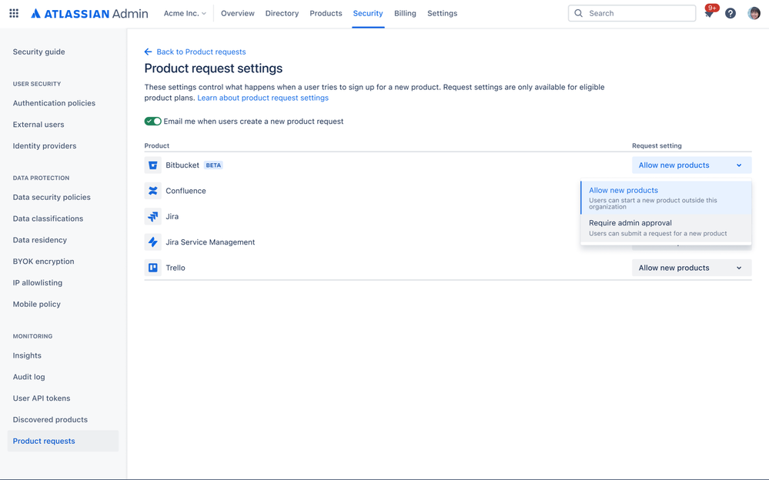769x480 pixels.
Task: Click the Request setting column header
Action: coord(657,145)
